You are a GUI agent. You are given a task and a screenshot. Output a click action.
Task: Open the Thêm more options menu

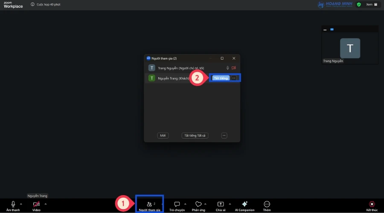[x=267, y=205]
